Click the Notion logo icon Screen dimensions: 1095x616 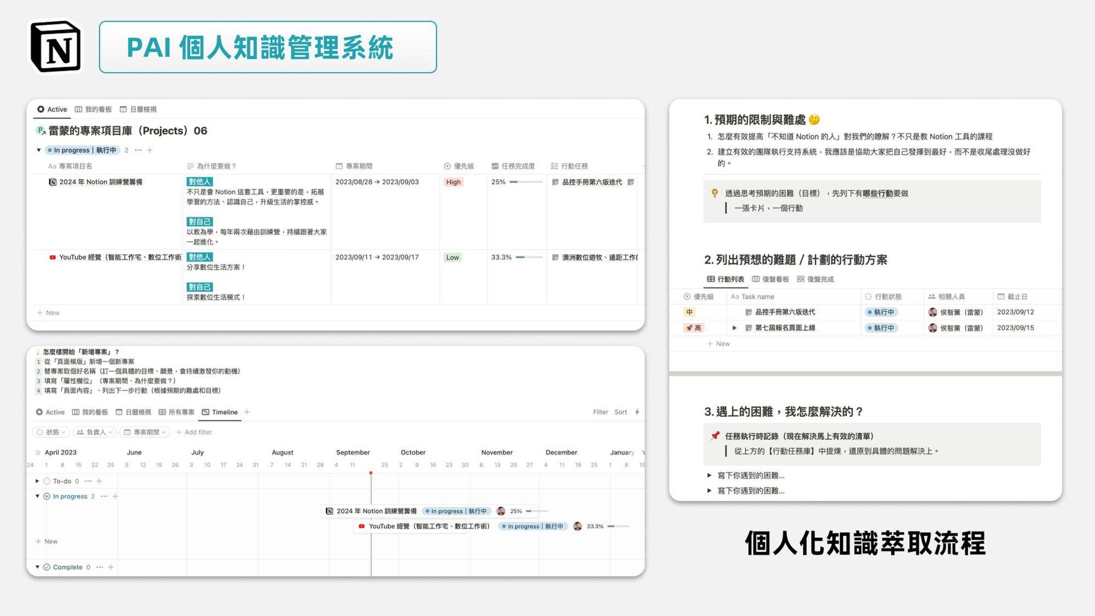(56, 47)
